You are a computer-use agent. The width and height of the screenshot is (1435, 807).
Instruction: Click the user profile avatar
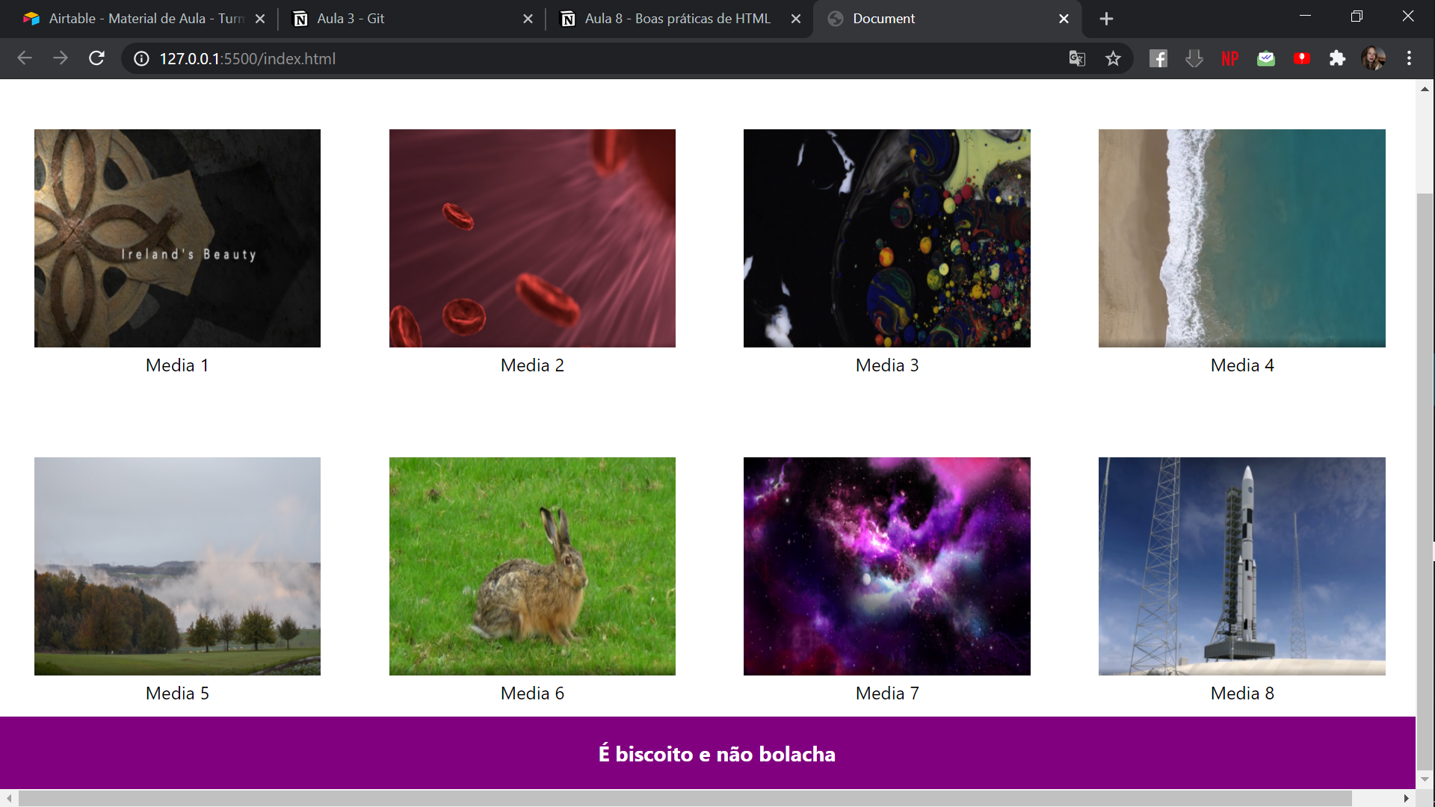tap(1373, 58)
